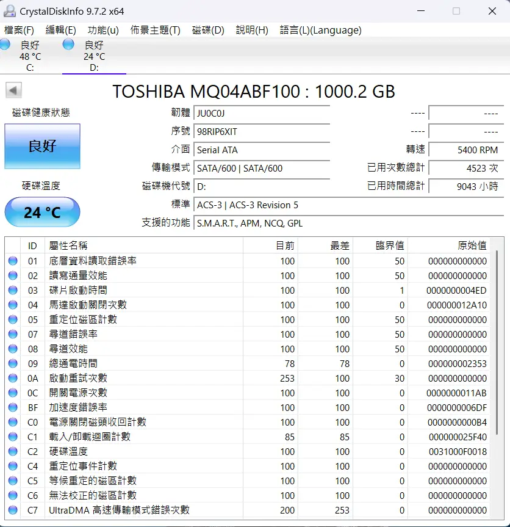Click the 屬性名稱 column header
This screenshot has width=510, height=527.
[68, 245]
